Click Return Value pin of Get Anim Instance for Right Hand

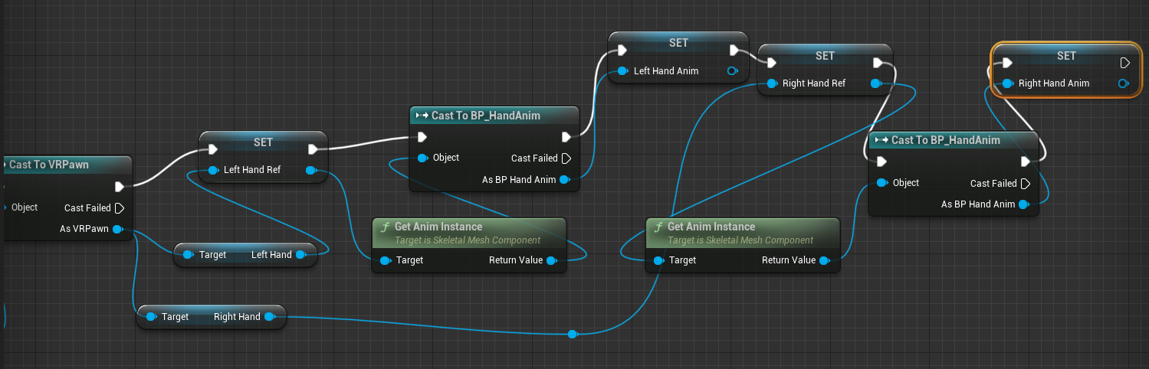click(x=824, y=260)
